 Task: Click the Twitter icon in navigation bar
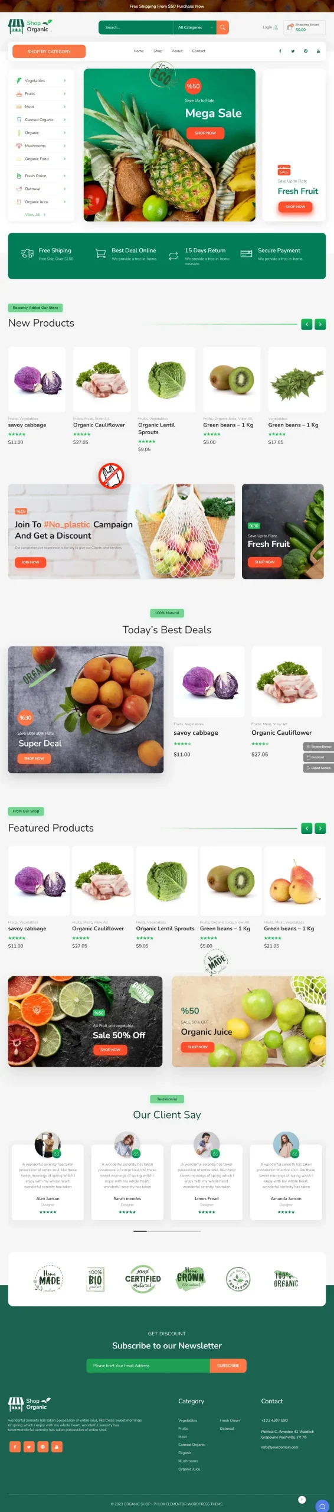click(293, 51)
